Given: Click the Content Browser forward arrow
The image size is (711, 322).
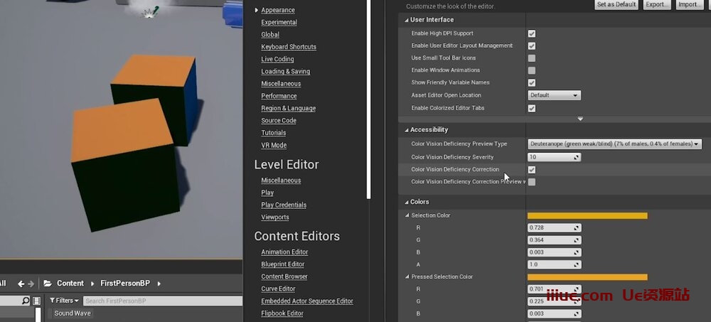Looking at the screenshot, I should 31,284.
